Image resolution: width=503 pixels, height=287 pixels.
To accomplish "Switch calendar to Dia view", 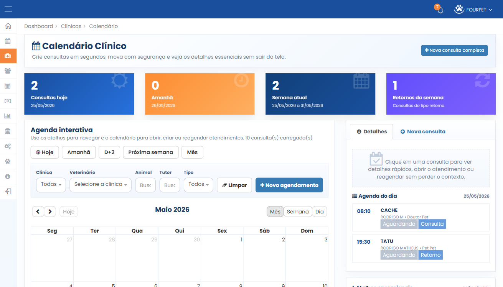I will [320, 212].
